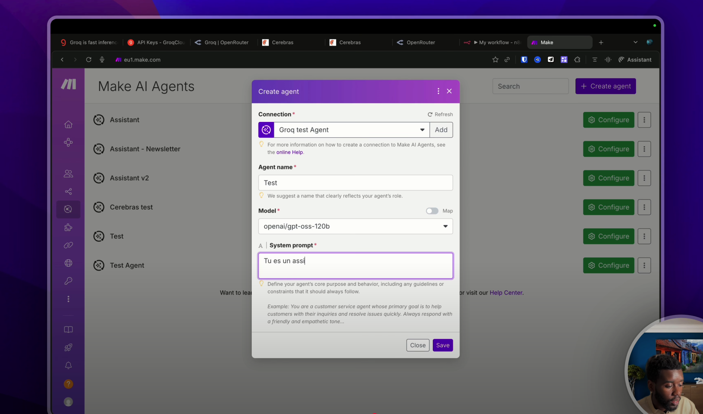The height and width of the screenshot is (414, 703).
Task: Bookmark the page with star icon
Action: (x=495, y=60)
